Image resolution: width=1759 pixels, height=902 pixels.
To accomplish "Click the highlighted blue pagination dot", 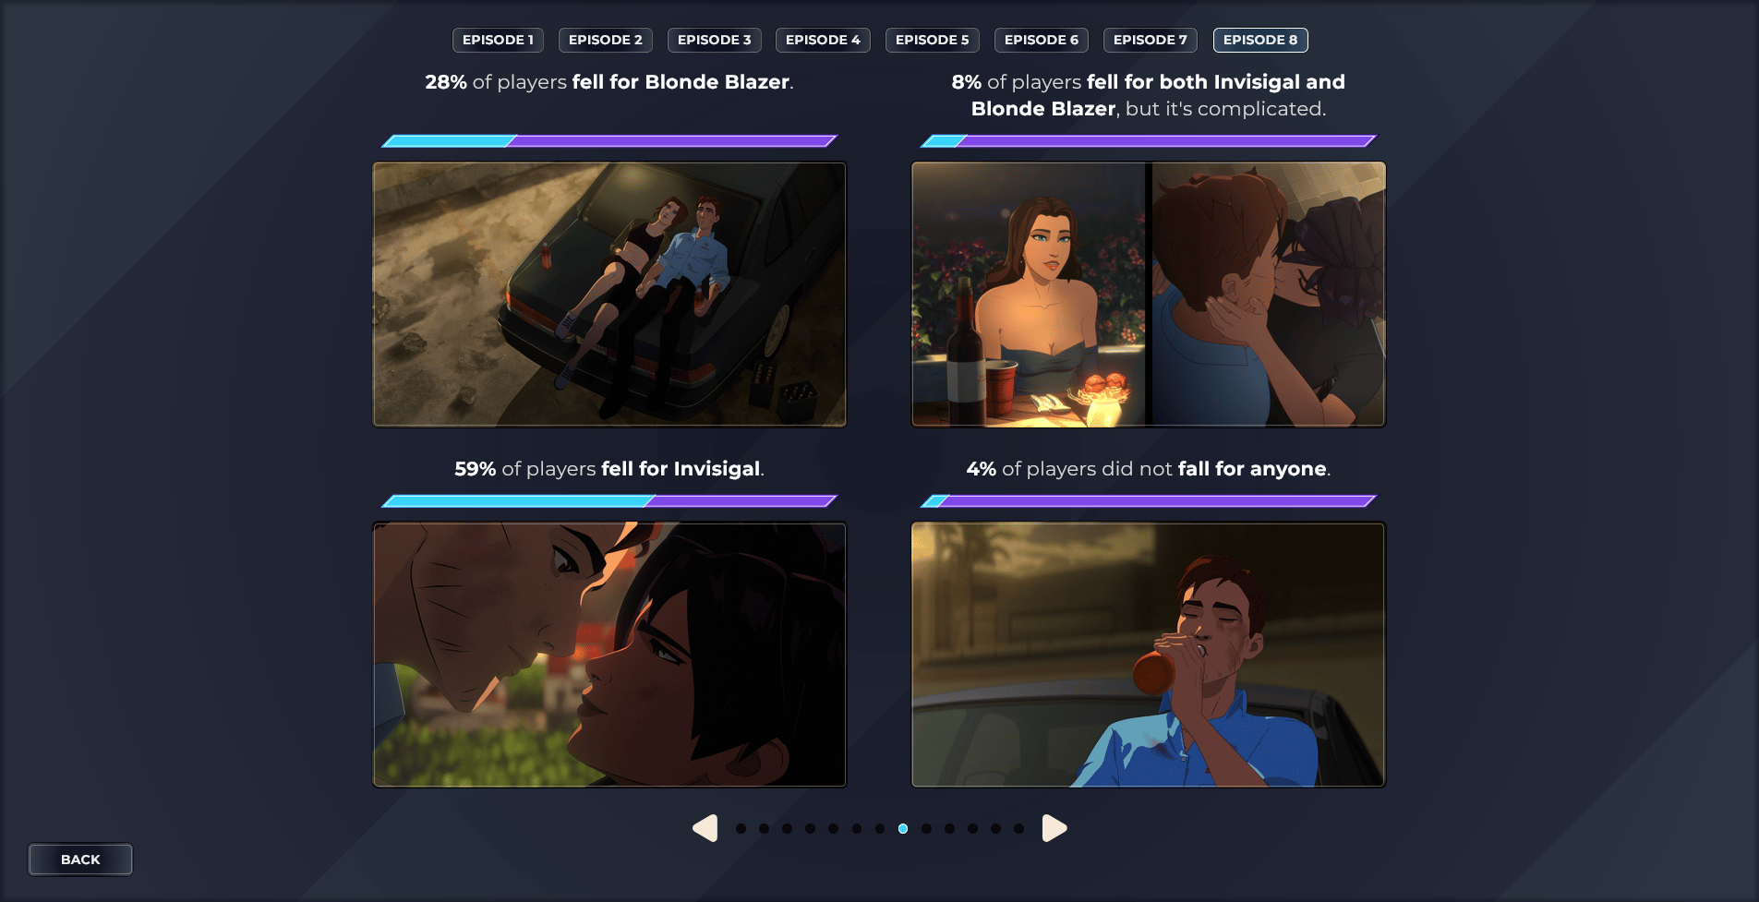I will tap(903, 829).
